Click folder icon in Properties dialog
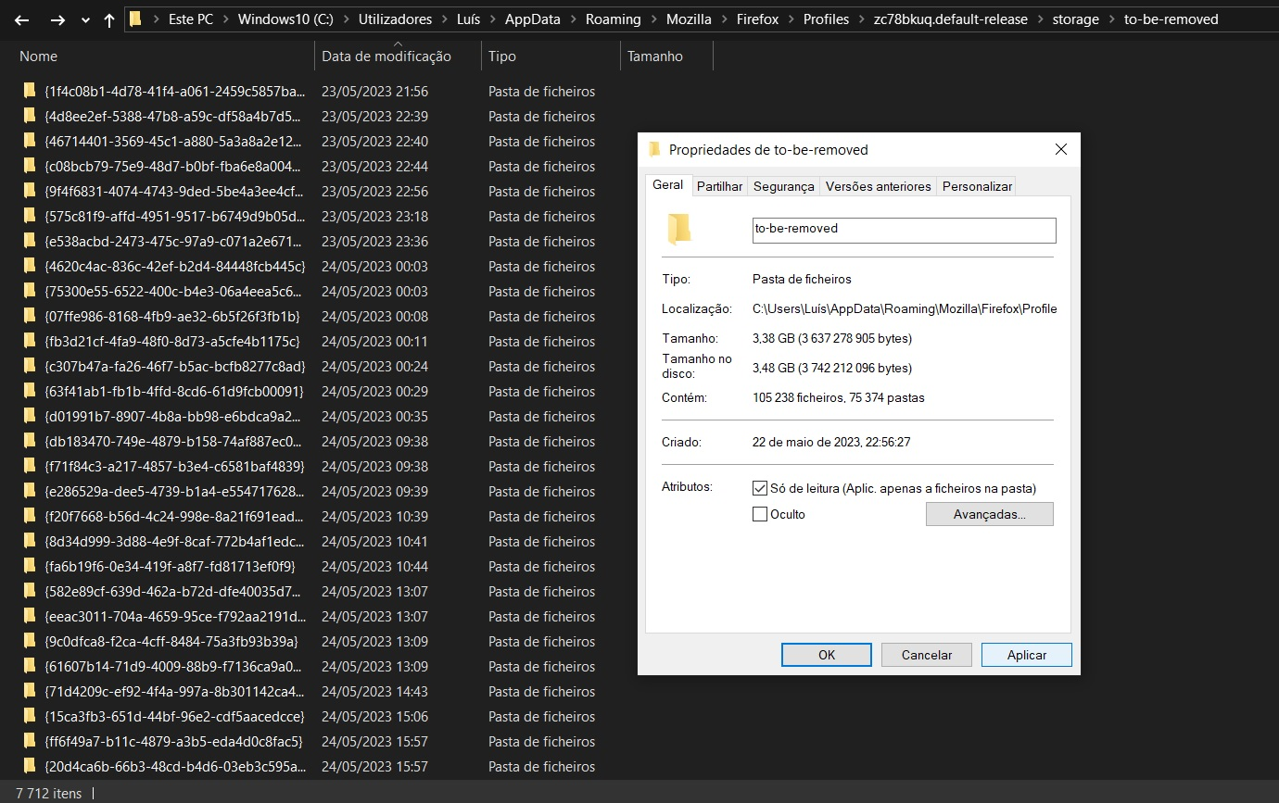Screen dimensions: 1279x803 coord(679,228)
